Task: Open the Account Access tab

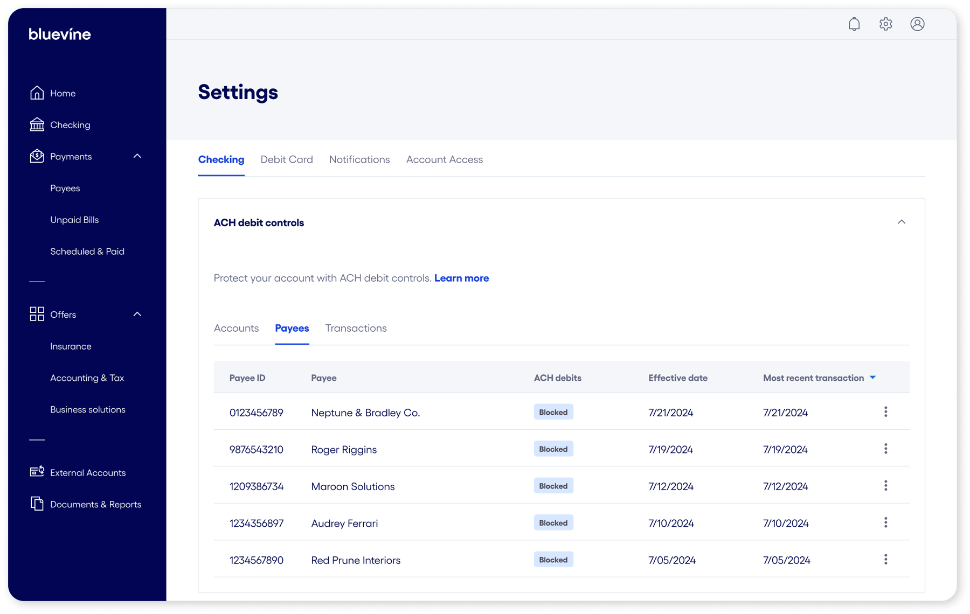Action: [444, 159]
